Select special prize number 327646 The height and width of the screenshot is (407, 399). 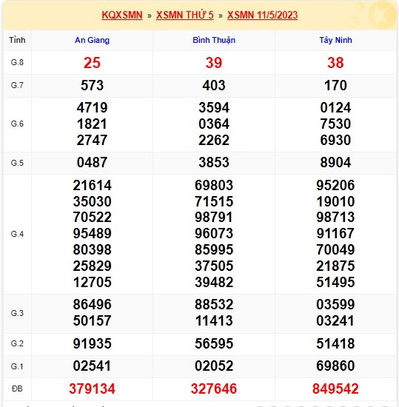click(214, 388)
